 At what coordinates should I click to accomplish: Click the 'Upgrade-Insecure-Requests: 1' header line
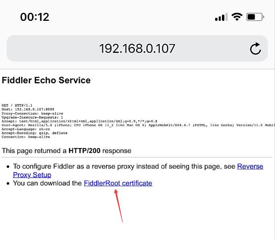point(32,117)
